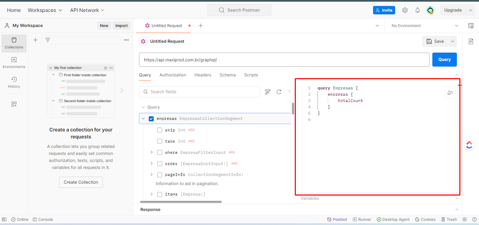The height and width of the screenshot is (225, 479).
Task: Open the Collections sidebar panel
Action: coord(14,43)
